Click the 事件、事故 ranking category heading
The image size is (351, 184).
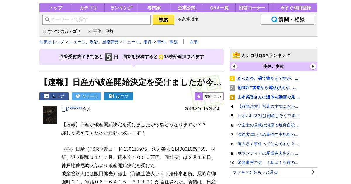click(273, 66)
